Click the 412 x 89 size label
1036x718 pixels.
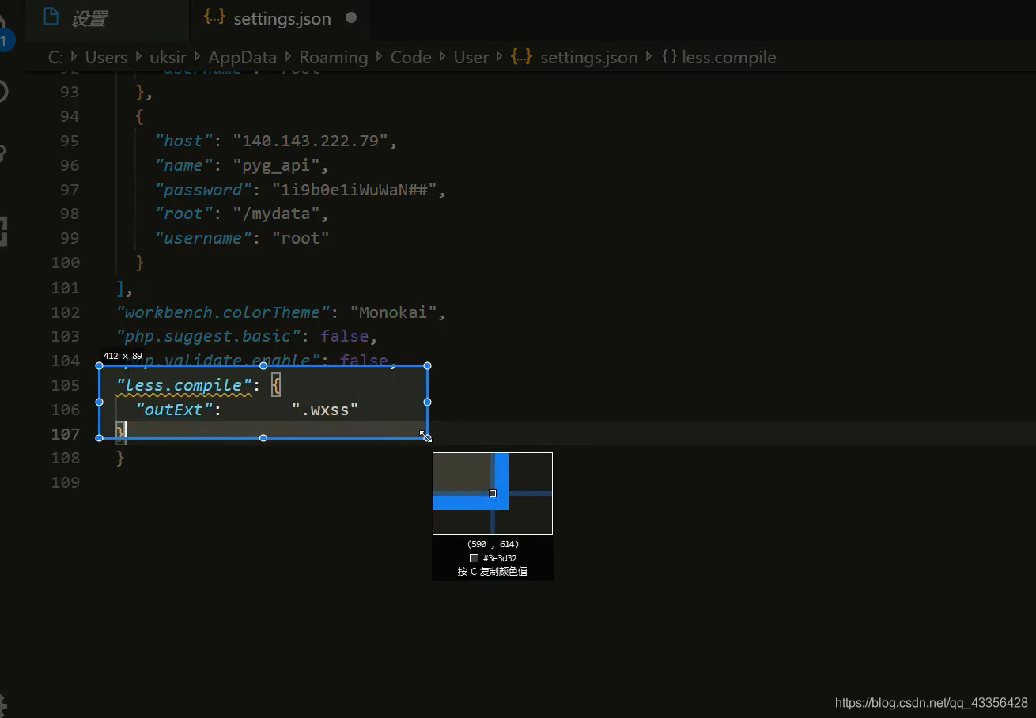tap(123, 357)
